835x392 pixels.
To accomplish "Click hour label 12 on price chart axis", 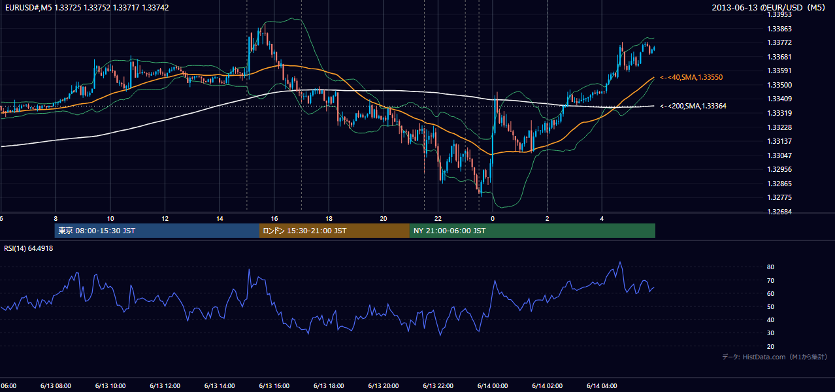I will click(165, 219).
